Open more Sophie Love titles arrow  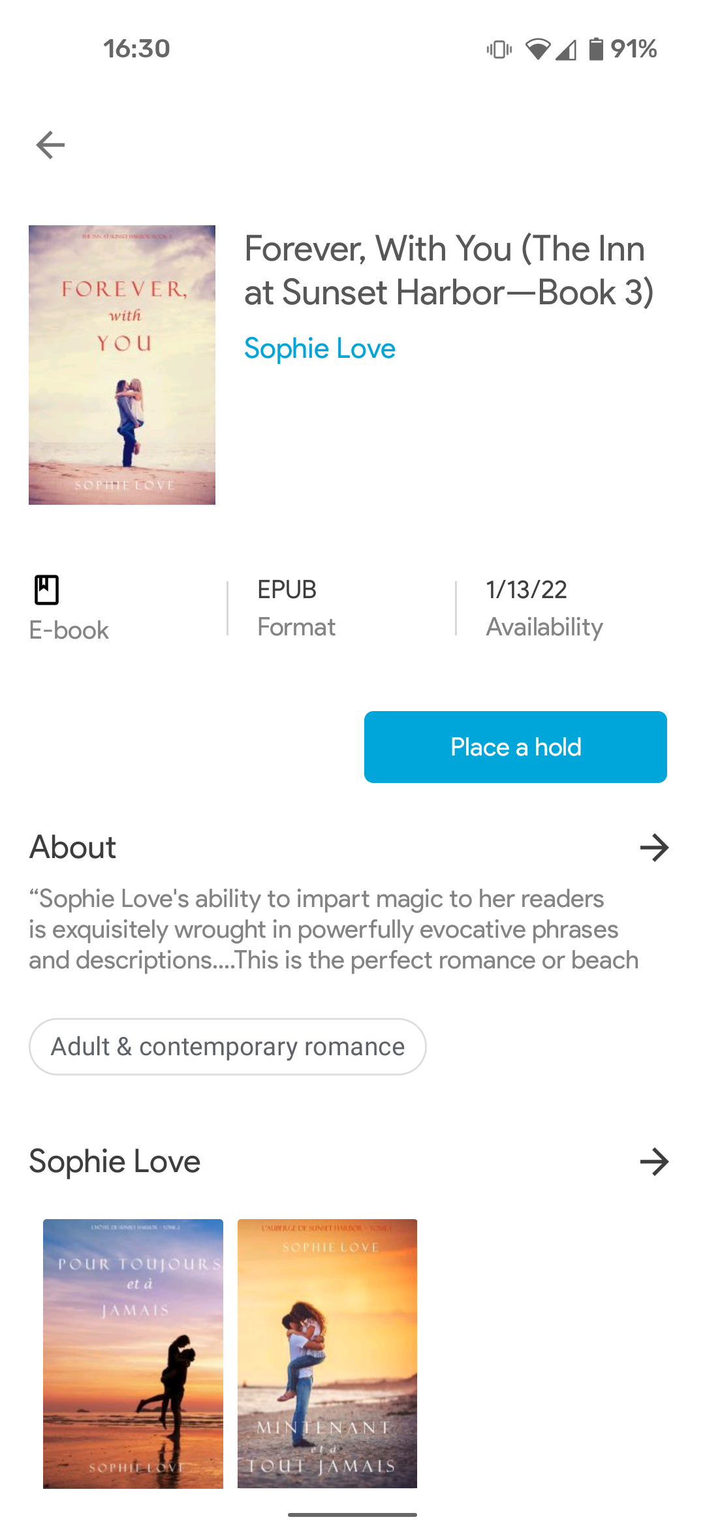pyautogui.click(x=654, y=1162)
